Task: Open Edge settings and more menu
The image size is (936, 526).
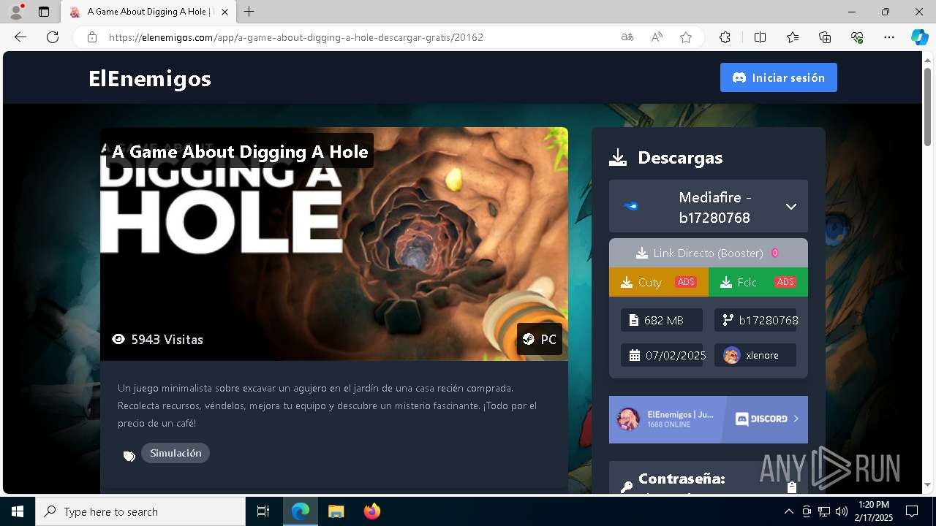Action: [x=889, y=37]
